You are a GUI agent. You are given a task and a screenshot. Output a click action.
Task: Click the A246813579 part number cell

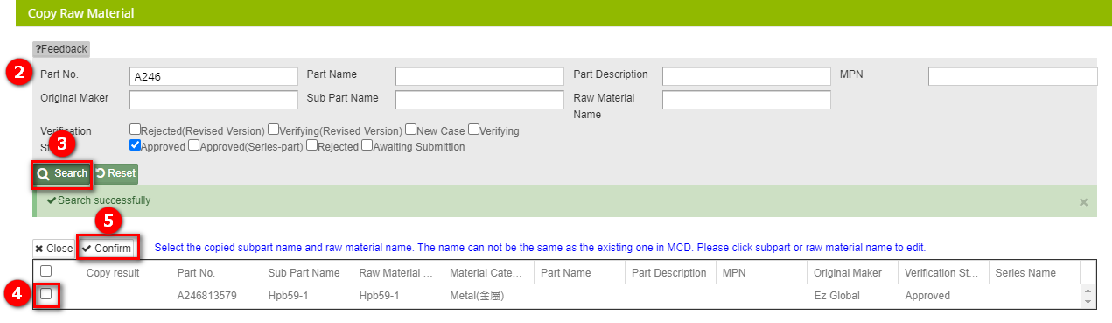tap(216, 296)
